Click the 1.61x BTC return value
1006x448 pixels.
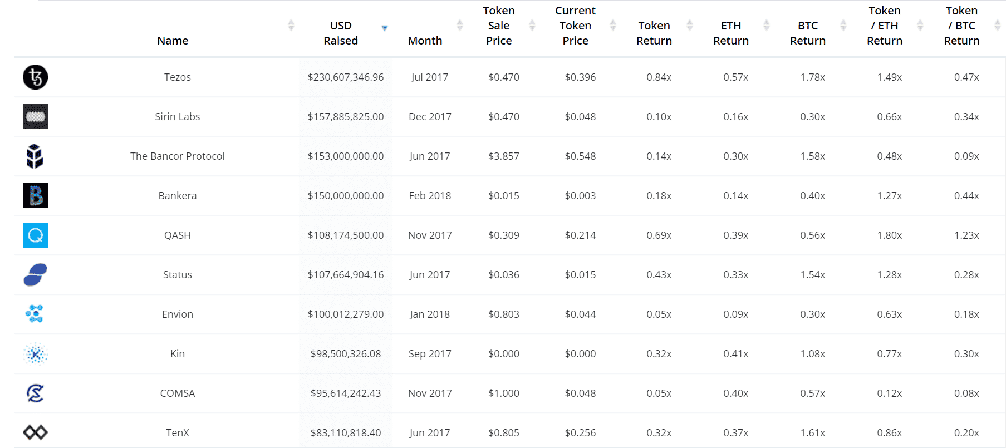point(813,433)
